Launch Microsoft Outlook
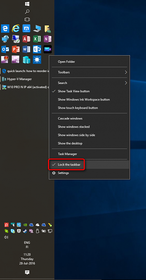Image resolution: width=146 pixels, height=280 pixels. pyautogui.click(x=5, y=49)
